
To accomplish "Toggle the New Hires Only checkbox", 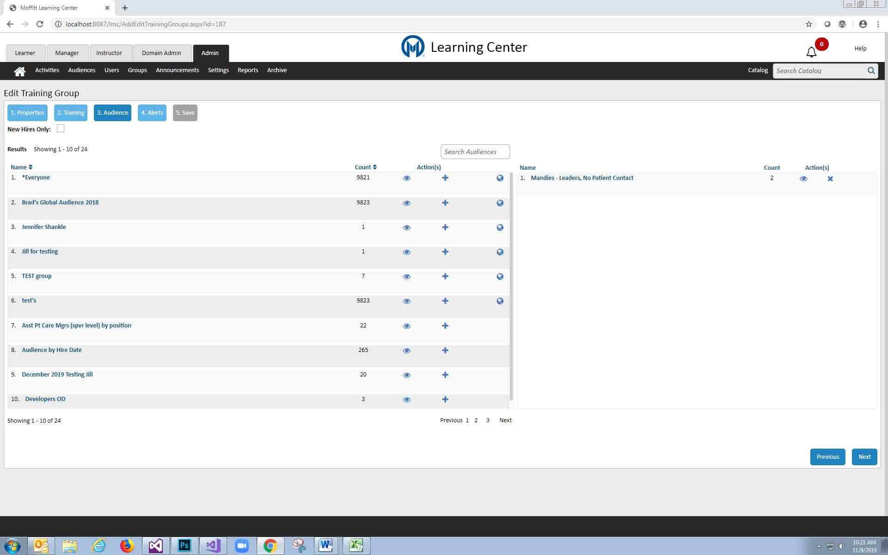I will 61,129.
